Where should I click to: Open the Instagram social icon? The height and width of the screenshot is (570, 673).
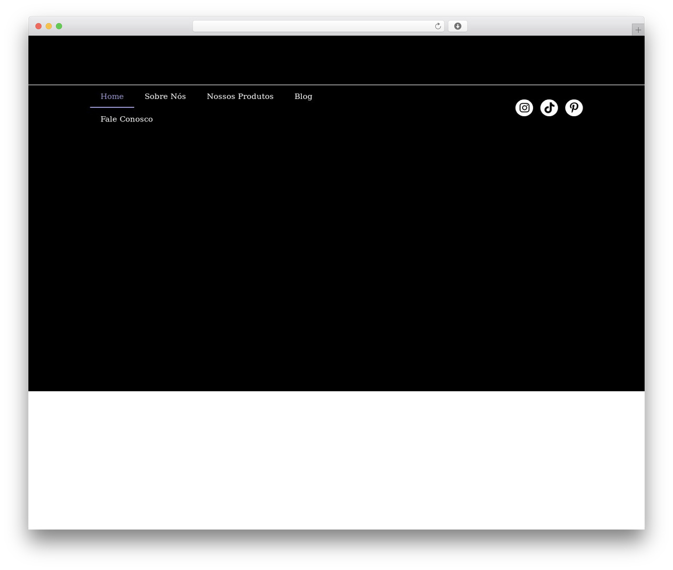click(524, 108)
